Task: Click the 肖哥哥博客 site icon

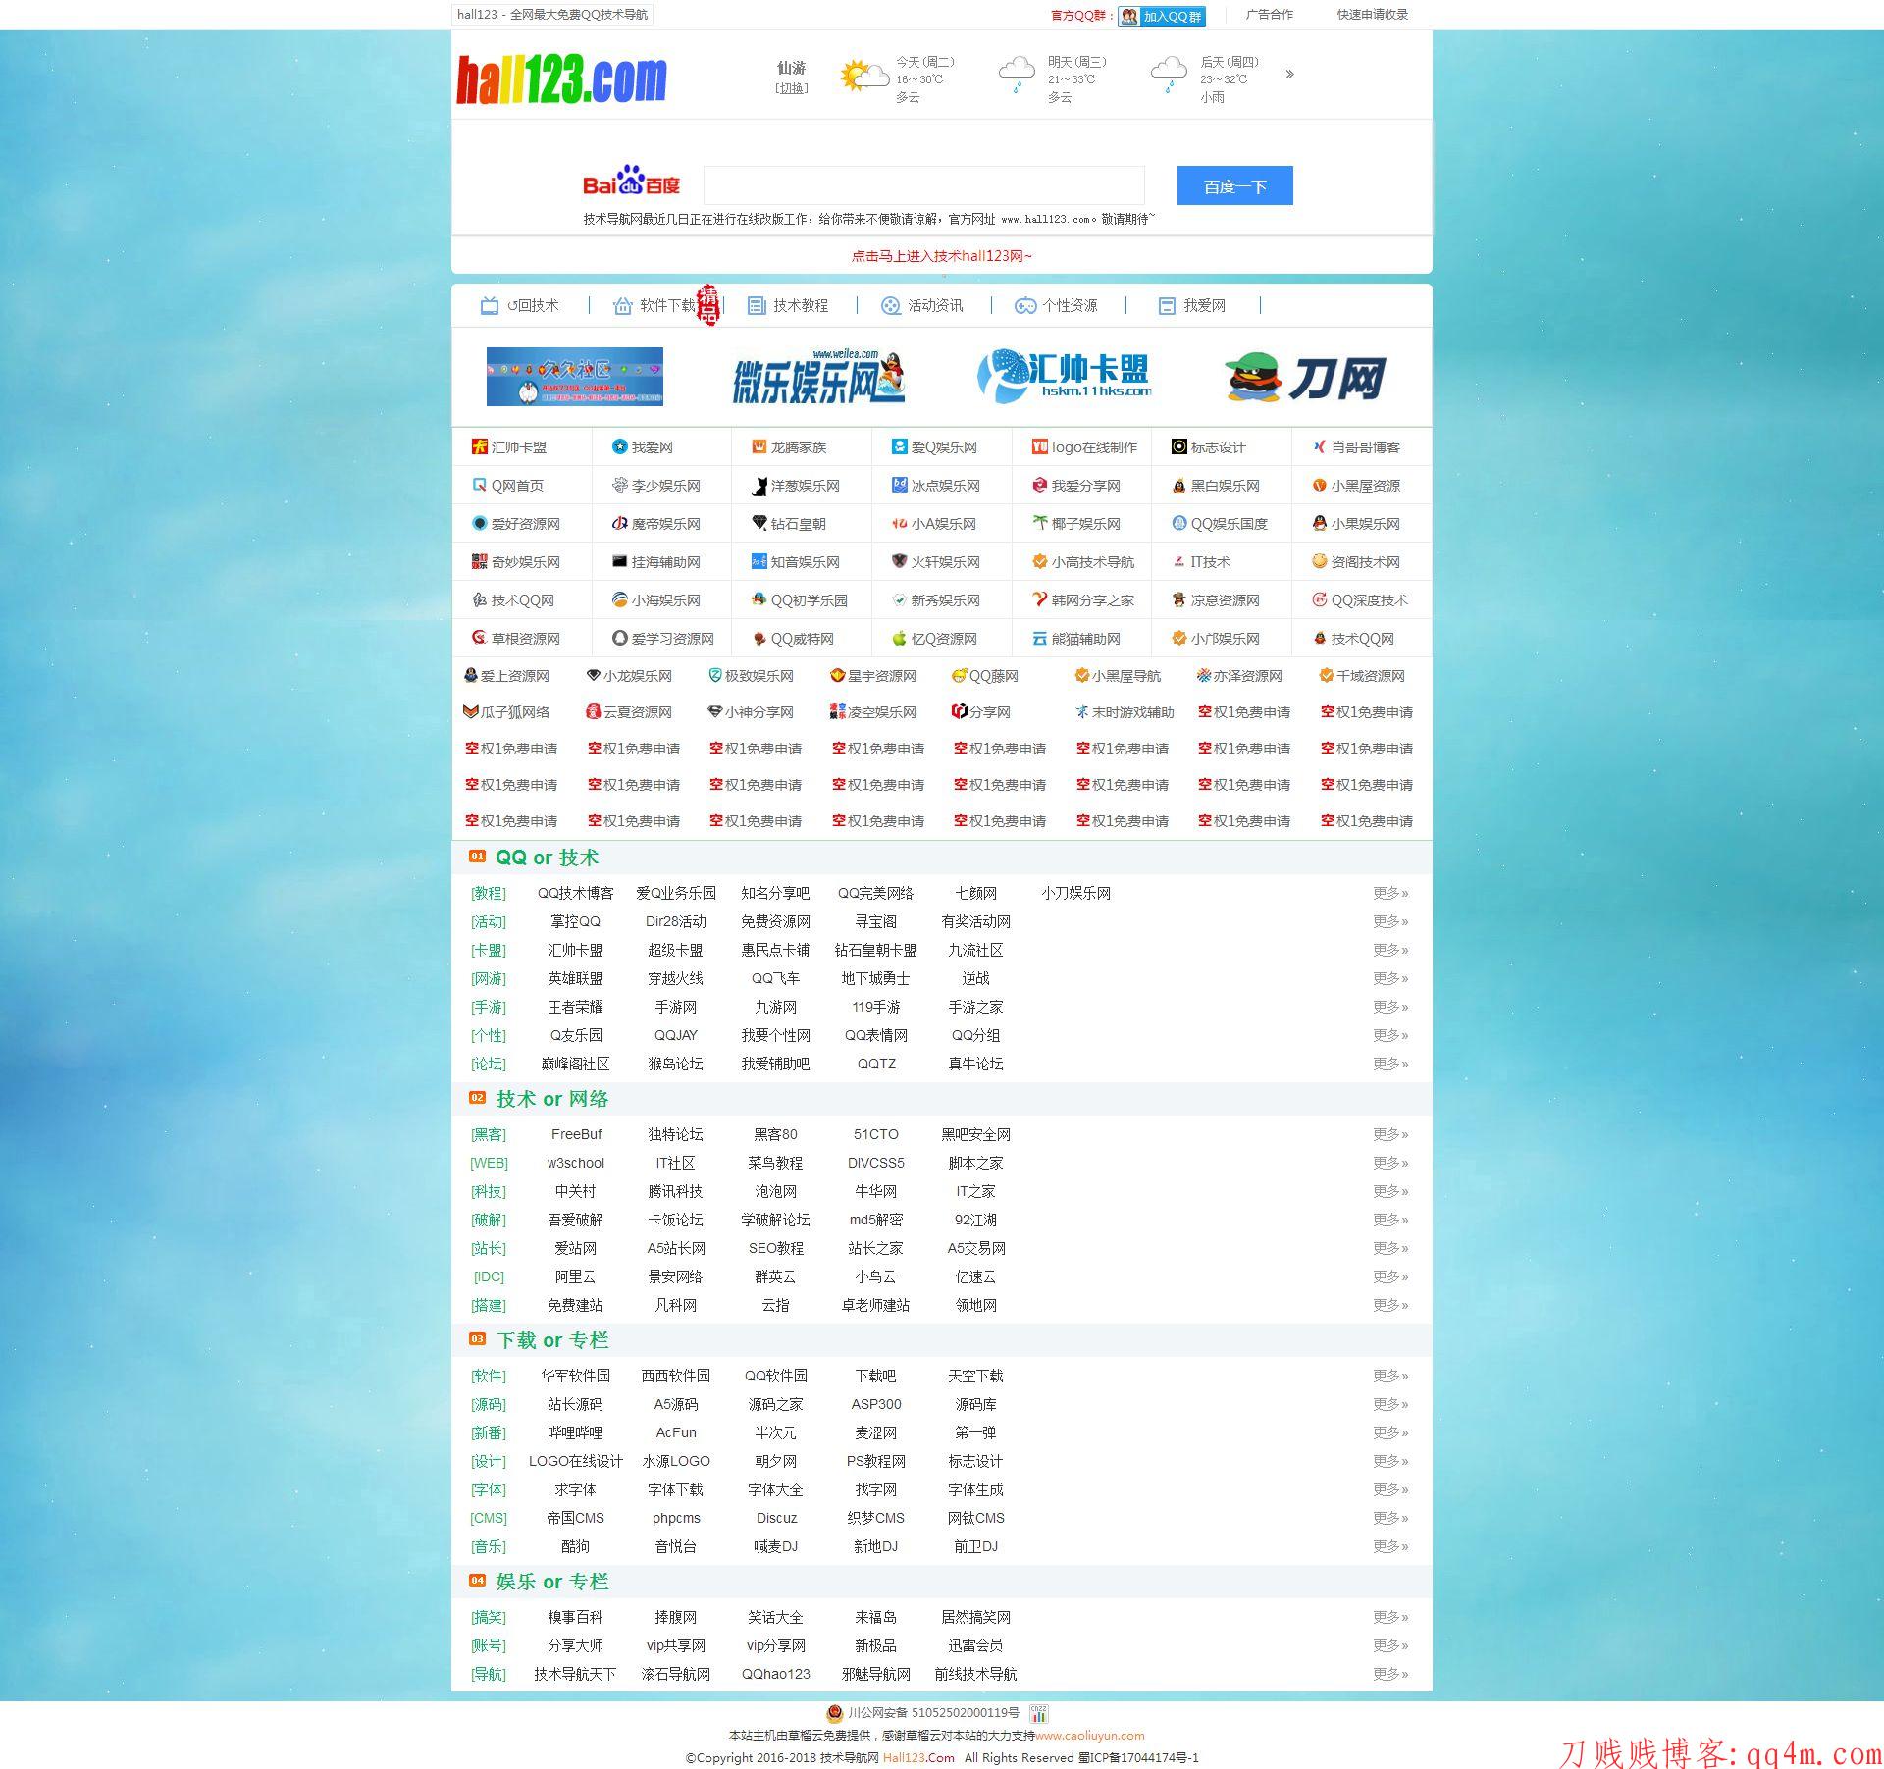Action: pos(1320,447)
